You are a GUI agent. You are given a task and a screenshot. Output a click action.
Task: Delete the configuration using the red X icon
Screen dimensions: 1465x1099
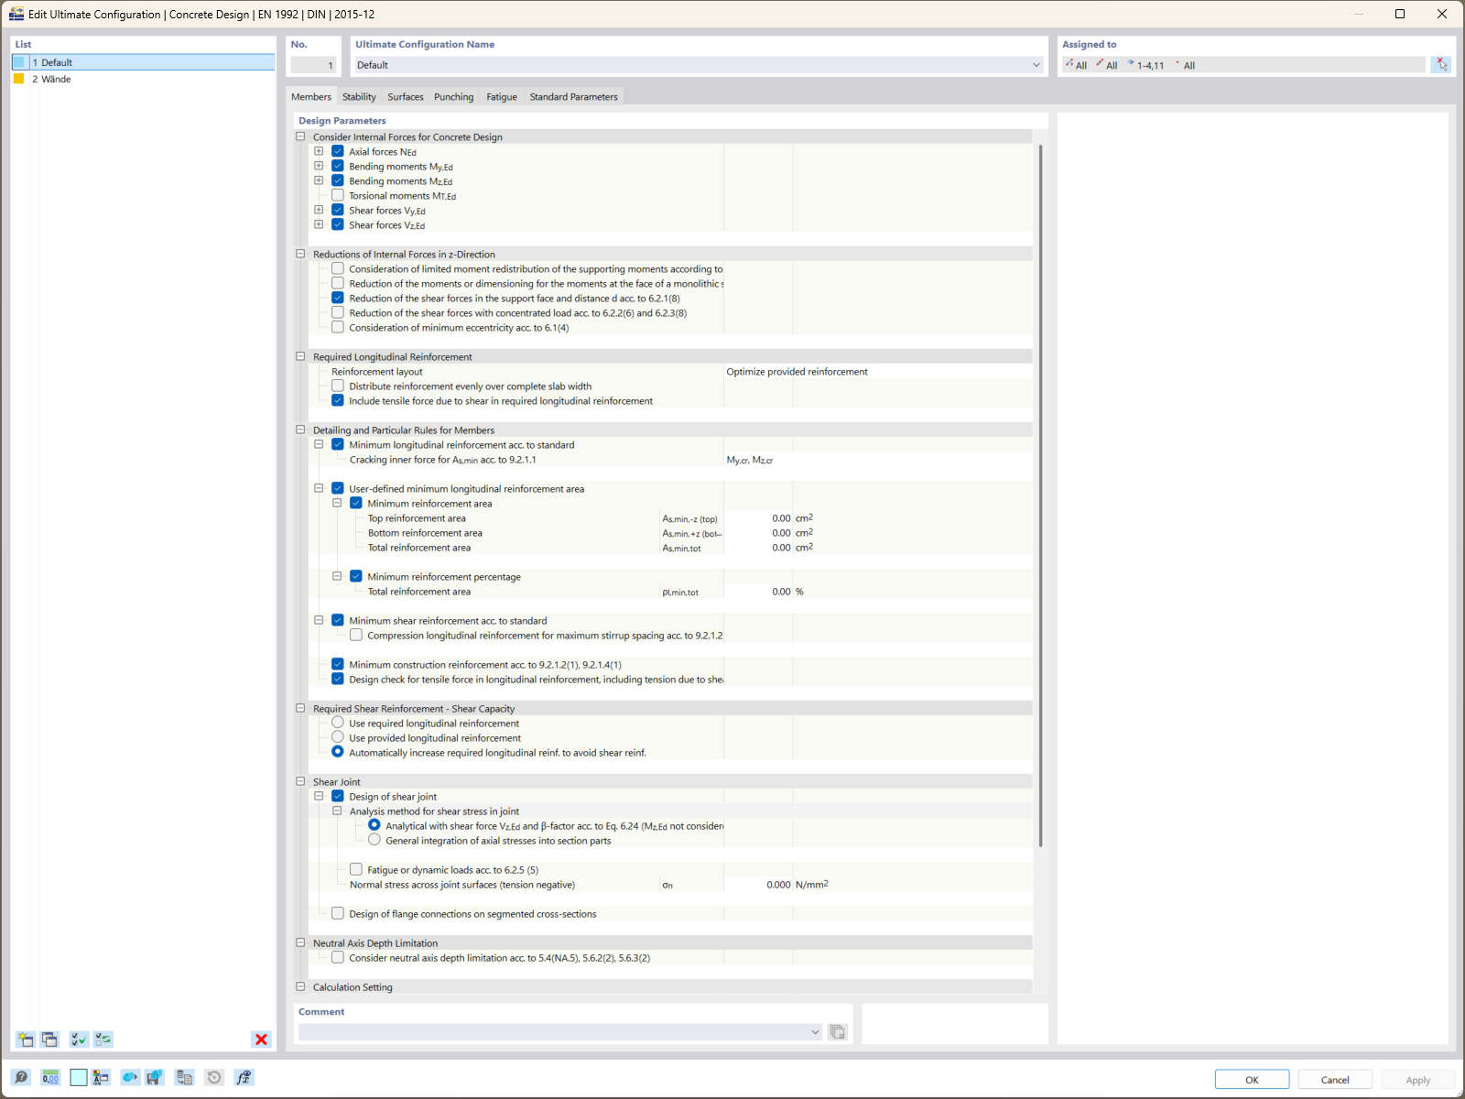(x=260, y=1039)
